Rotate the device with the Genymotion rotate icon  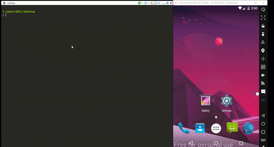[x=263, y=9]
